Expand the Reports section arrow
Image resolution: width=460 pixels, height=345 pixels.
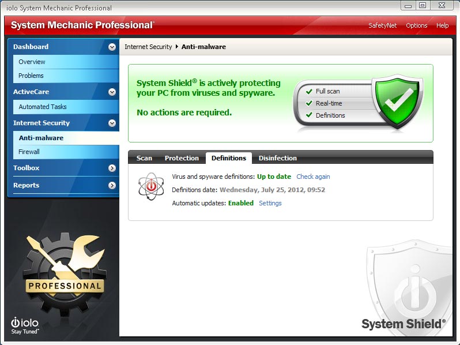(112, 185)
